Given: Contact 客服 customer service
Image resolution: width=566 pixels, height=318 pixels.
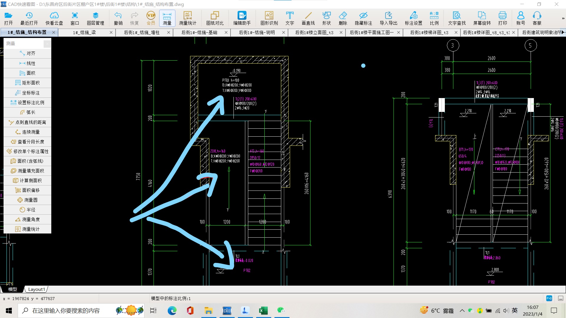Looking at the screenshot, I should click(537, 18).
